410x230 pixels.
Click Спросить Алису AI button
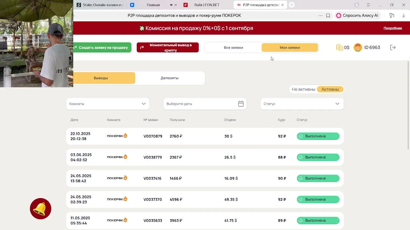click(357, 16)
